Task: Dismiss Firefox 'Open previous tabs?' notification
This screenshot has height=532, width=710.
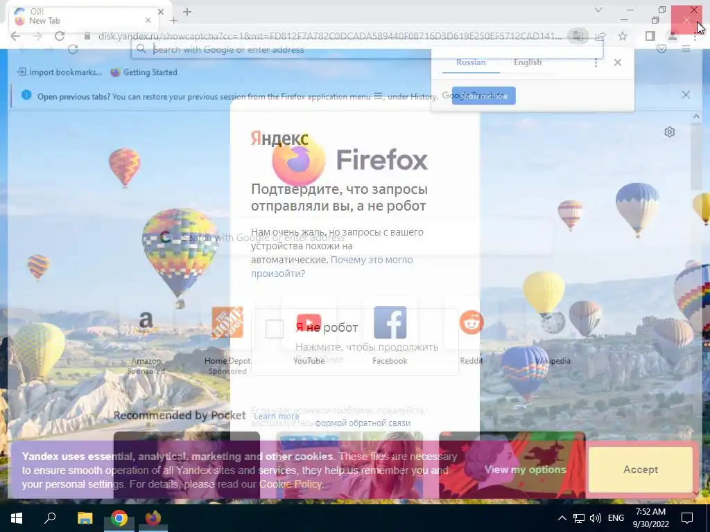Action: coord(686,95)
